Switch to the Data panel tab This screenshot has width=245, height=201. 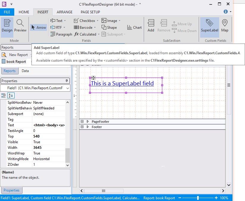[25, 71]
